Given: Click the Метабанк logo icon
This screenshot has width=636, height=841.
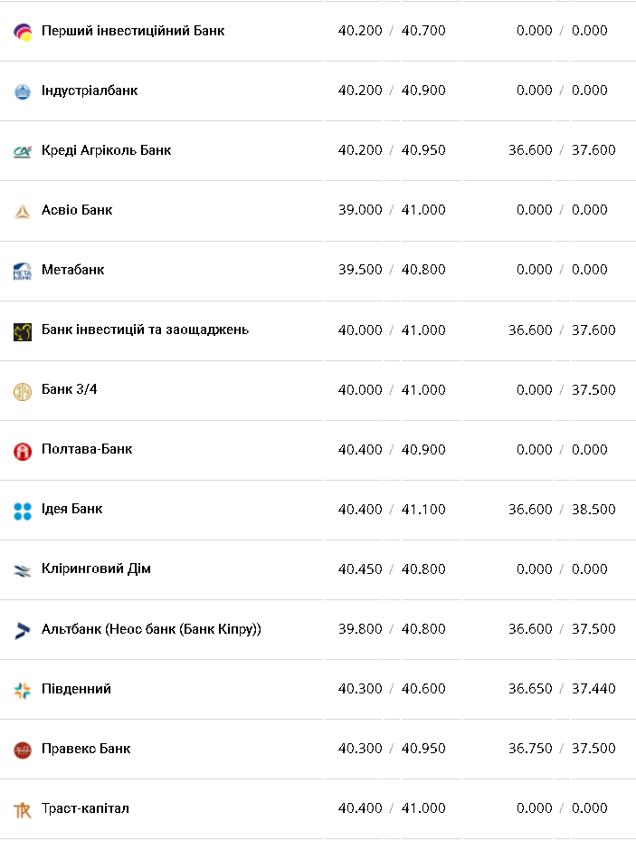Looking at the screenshot, I should pos(23,271).
